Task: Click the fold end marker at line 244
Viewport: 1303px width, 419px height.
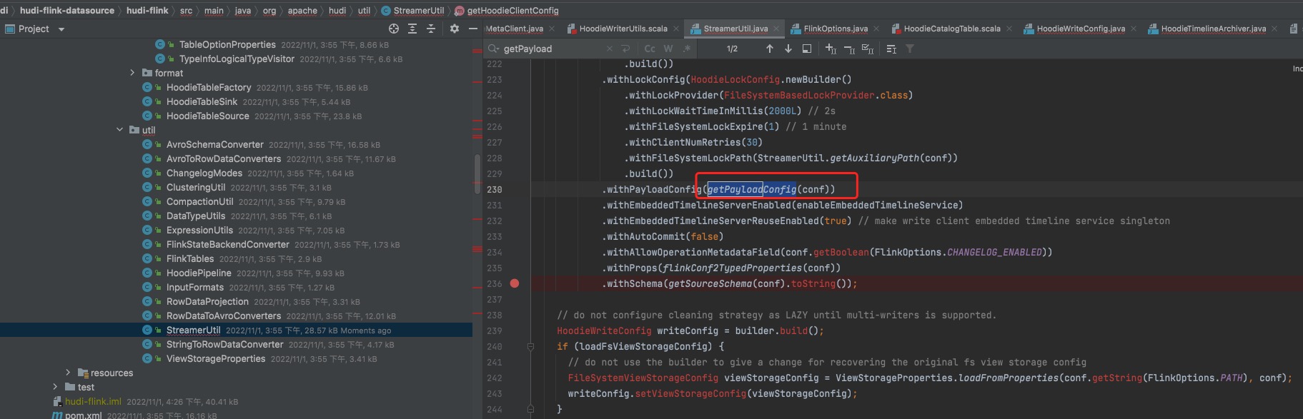Action: click(x=530, y=409)
